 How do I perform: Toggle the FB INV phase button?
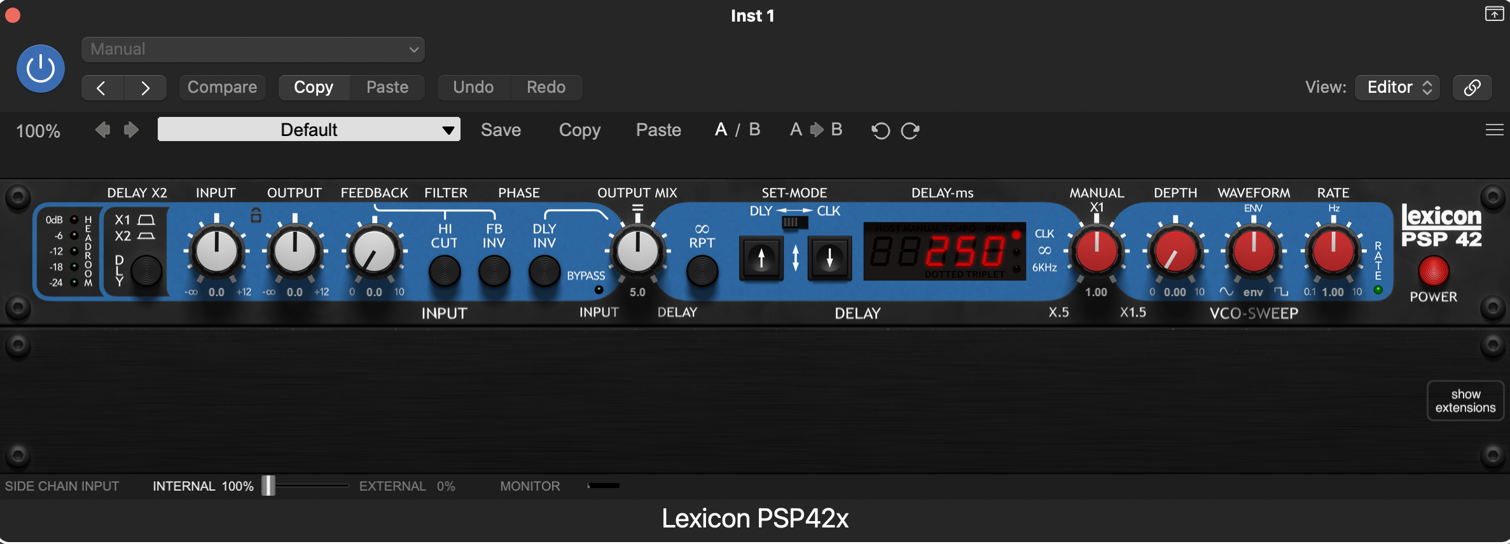494,271
